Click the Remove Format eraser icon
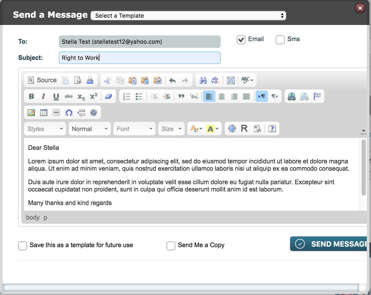Viewport: 371px width, 295px height. (x=108, y=96)
